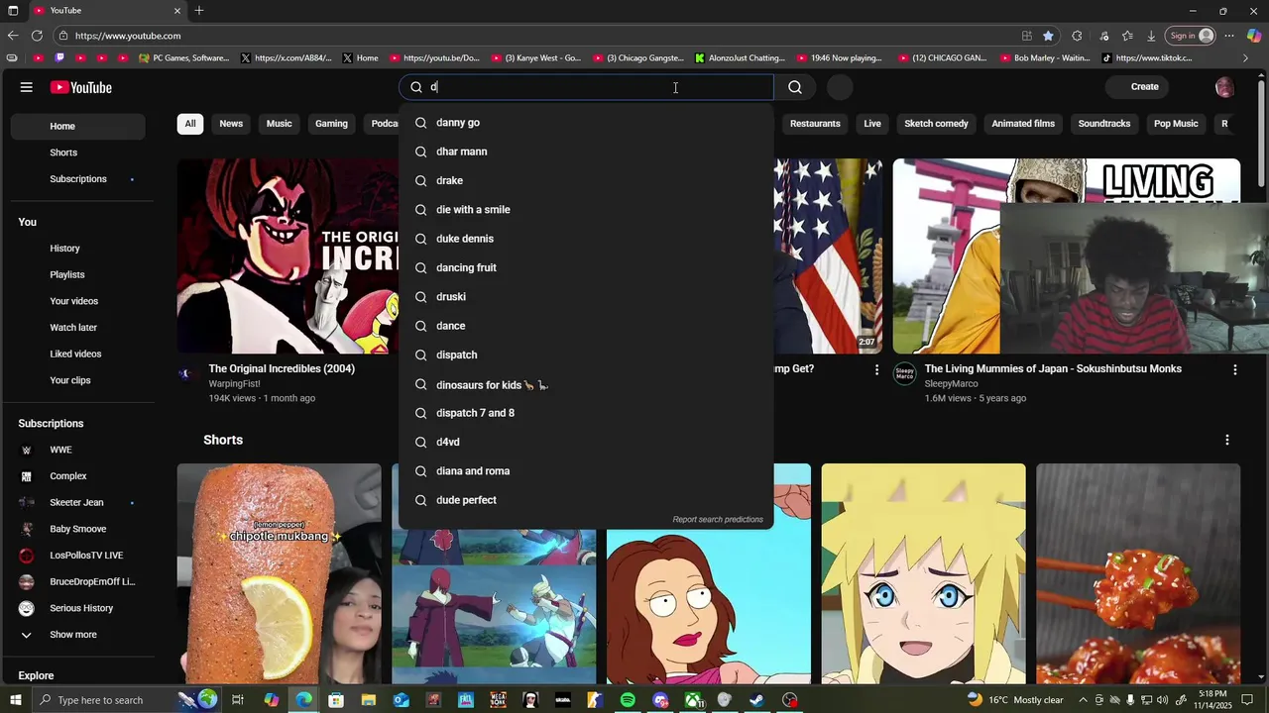This screenshot has height=713, width=1269.
Task: Open the Shorts section three-dot menu
Action: pyautogui.click(x=1227, y=440)
